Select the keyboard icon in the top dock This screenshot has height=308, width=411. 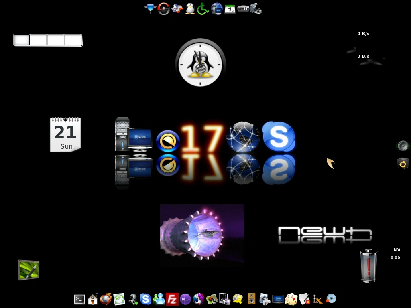pyautogui.click(x=243, y=8)
